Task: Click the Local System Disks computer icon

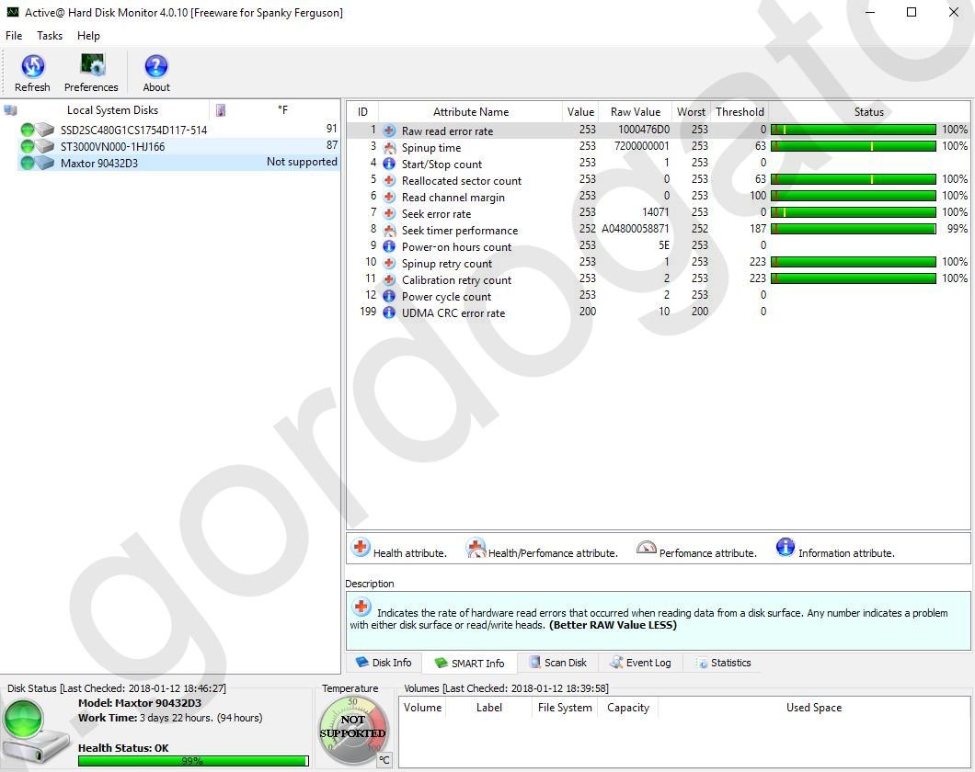Action: pyautogui.click(x=11, y=110)
